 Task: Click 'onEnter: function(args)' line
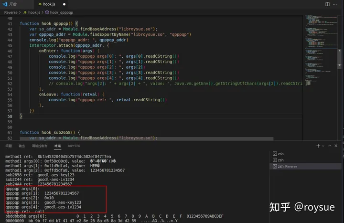tap(69, 51)
